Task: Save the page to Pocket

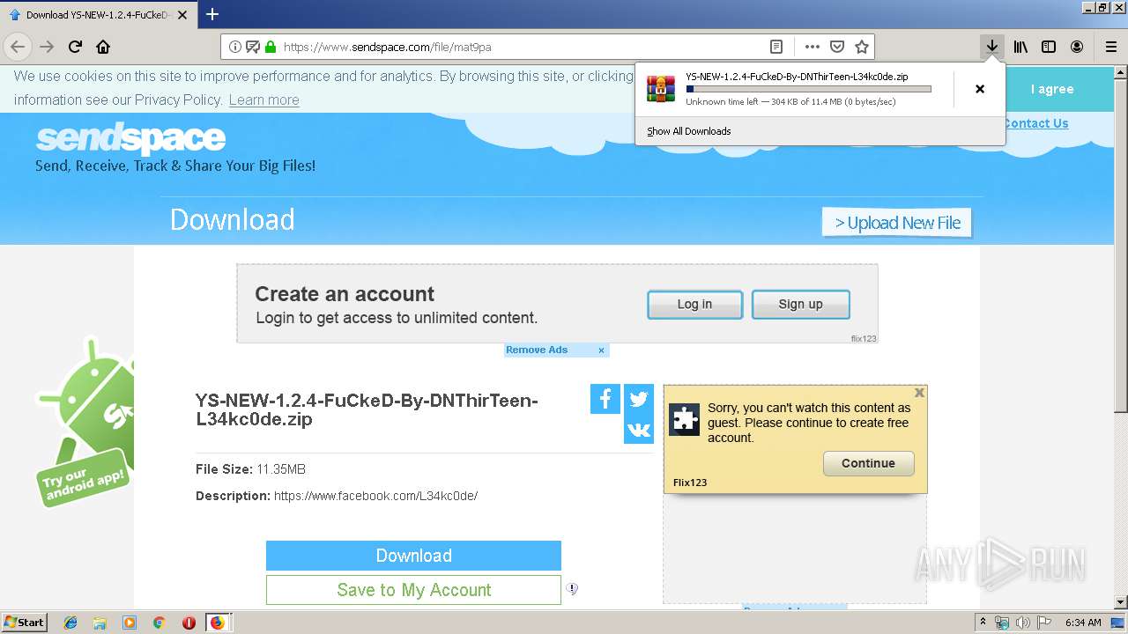Action: (x=837, y=47)
